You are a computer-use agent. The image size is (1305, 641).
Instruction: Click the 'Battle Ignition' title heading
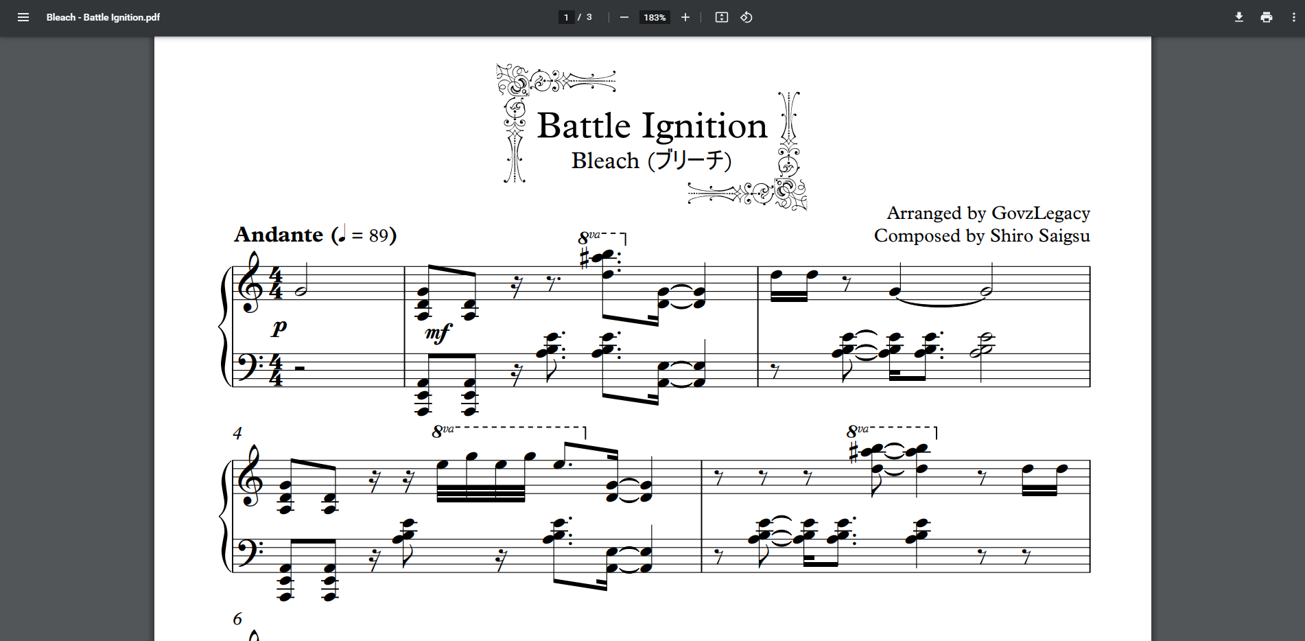(x=651, y=126)
